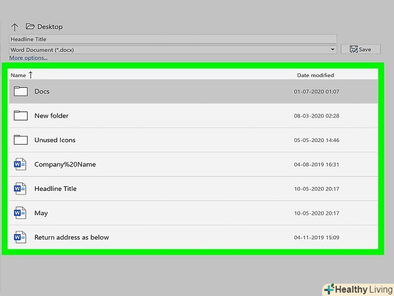Select the Docs folder name

click(x=42, y=92)
